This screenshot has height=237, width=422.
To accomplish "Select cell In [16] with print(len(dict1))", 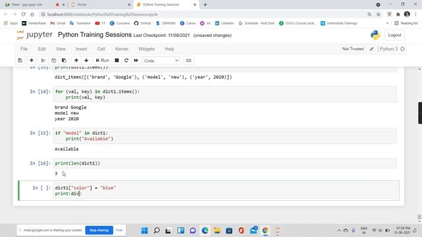I will click(x=225, y=163).
